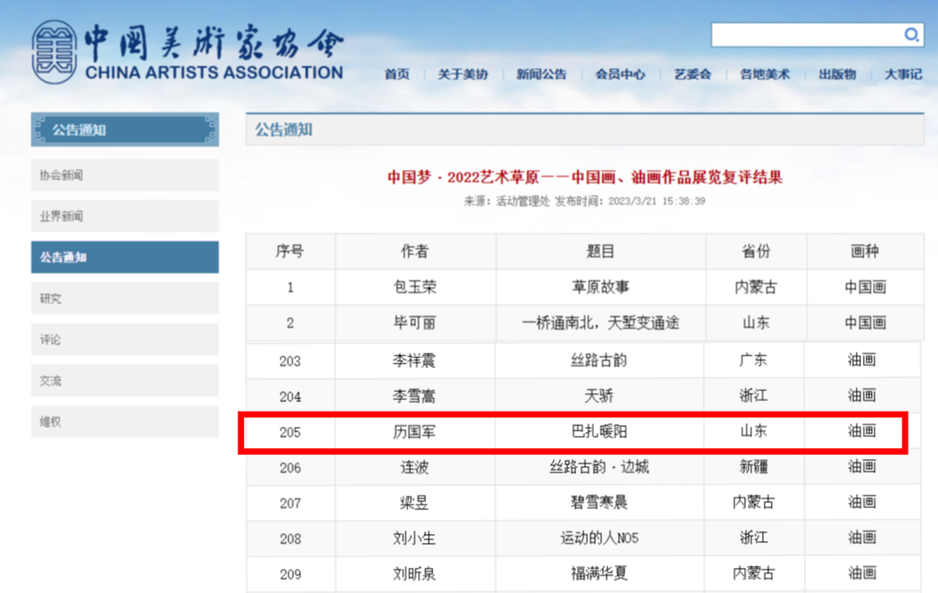Open the 关于美协 menu item
This screenshot has width=938, height=593.
point(463,74)
